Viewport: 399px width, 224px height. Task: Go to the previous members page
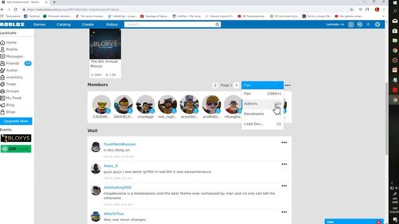coord(215,85)
